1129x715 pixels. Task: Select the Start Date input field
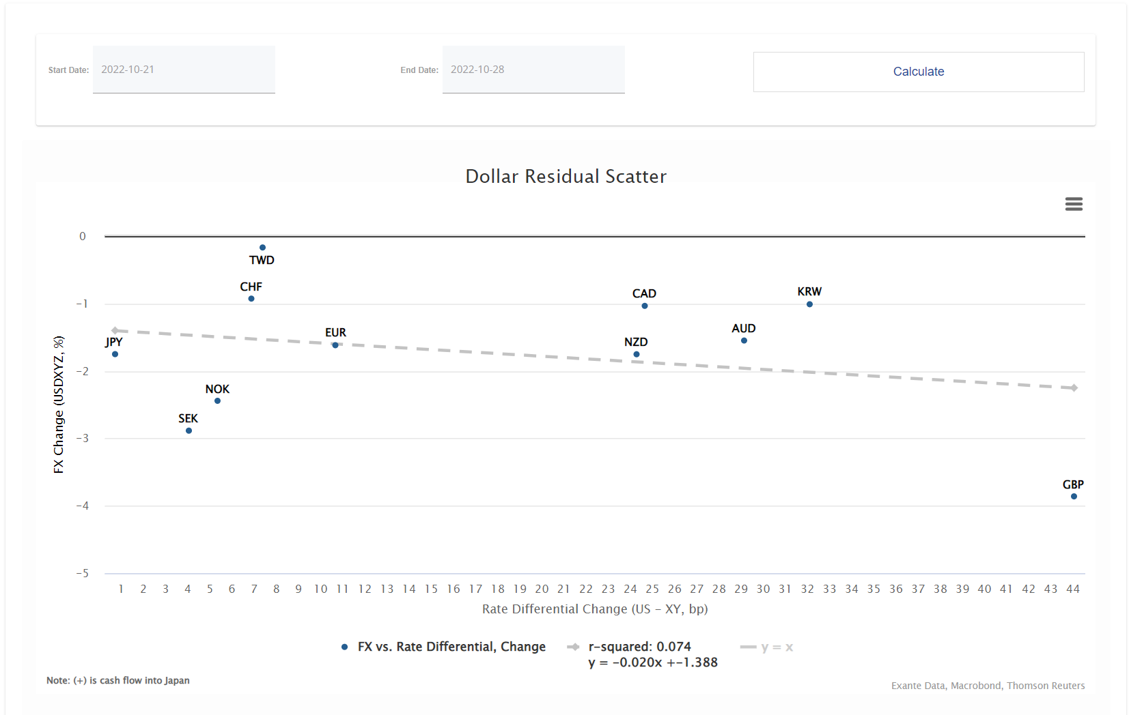183,69
